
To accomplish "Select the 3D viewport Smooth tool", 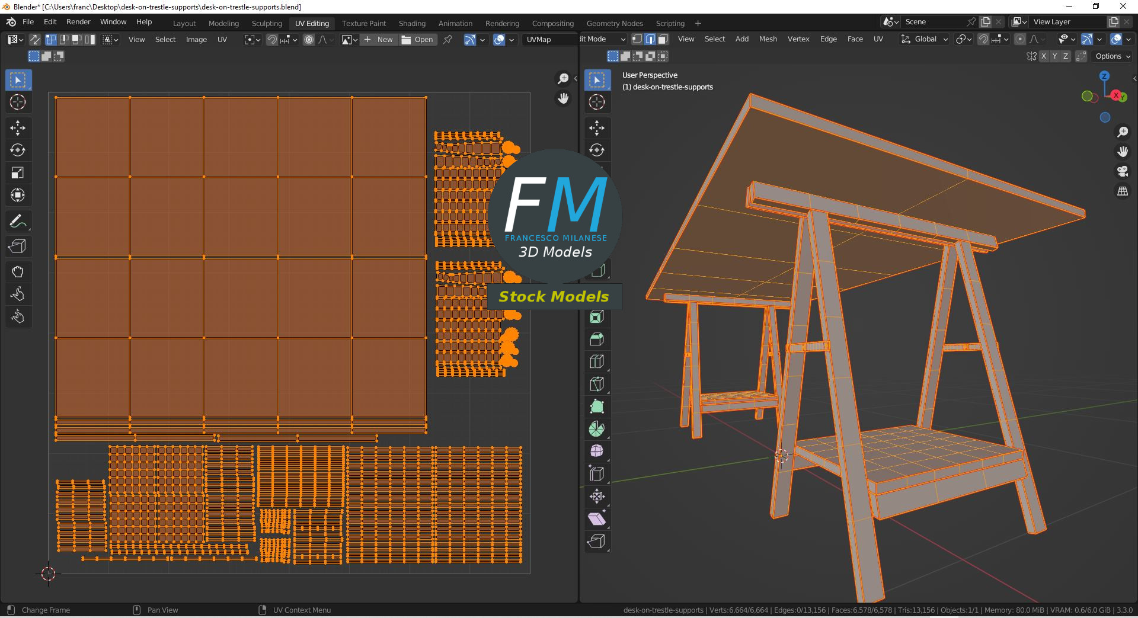I will pyautogui.click(x=597, y=452).
